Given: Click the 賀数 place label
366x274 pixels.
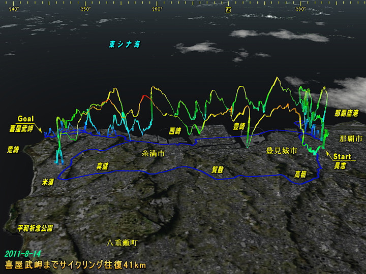Looking at the screenshot, I should (x=218, y=169).
